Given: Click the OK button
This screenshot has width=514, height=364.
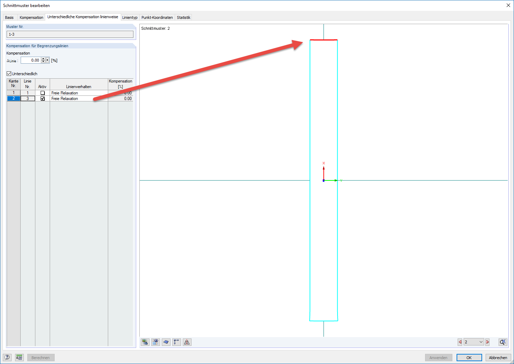Looking at the screenshot, I should pos(469,358).
